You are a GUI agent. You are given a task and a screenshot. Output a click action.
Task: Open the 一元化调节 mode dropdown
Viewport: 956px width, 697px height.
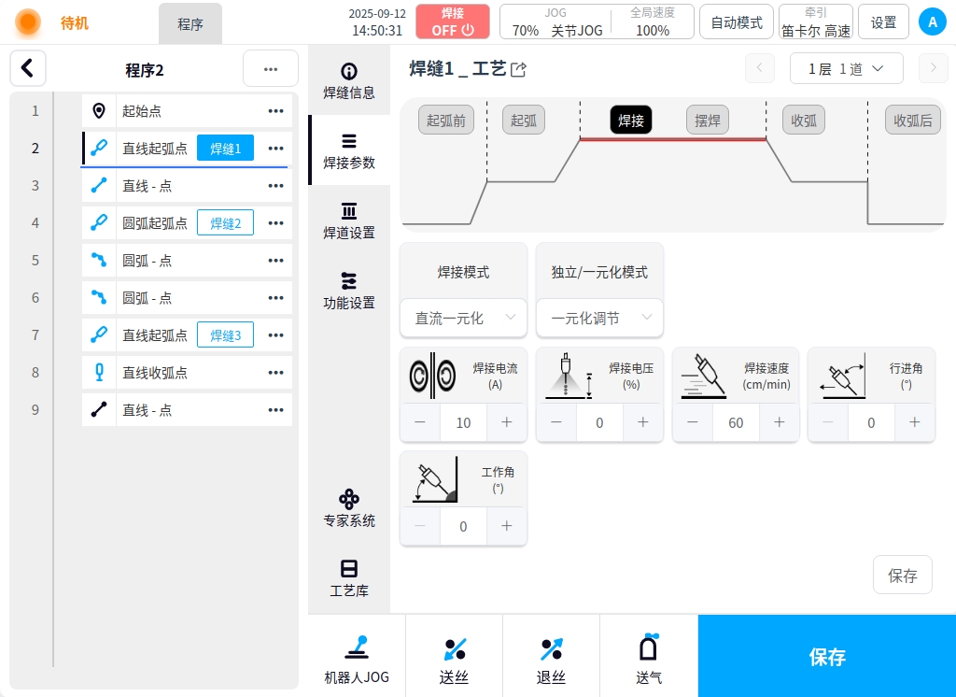click(x=599, y=318)
